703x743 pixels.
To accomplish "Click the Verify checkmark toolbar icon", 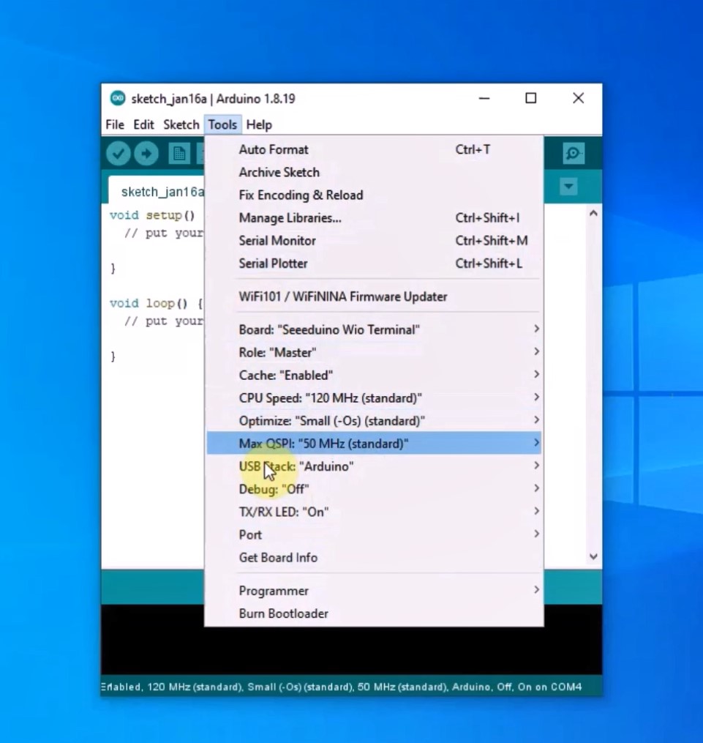I will coord(118,153).
